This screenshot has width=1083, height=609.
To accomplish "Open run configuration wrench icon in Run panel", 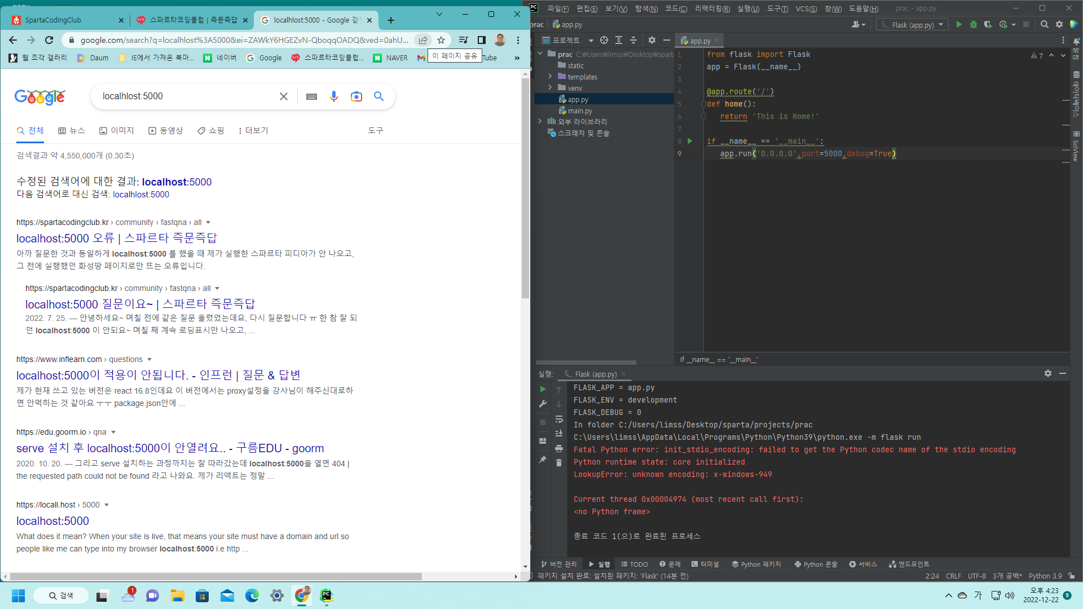I will tap(543, 404).
